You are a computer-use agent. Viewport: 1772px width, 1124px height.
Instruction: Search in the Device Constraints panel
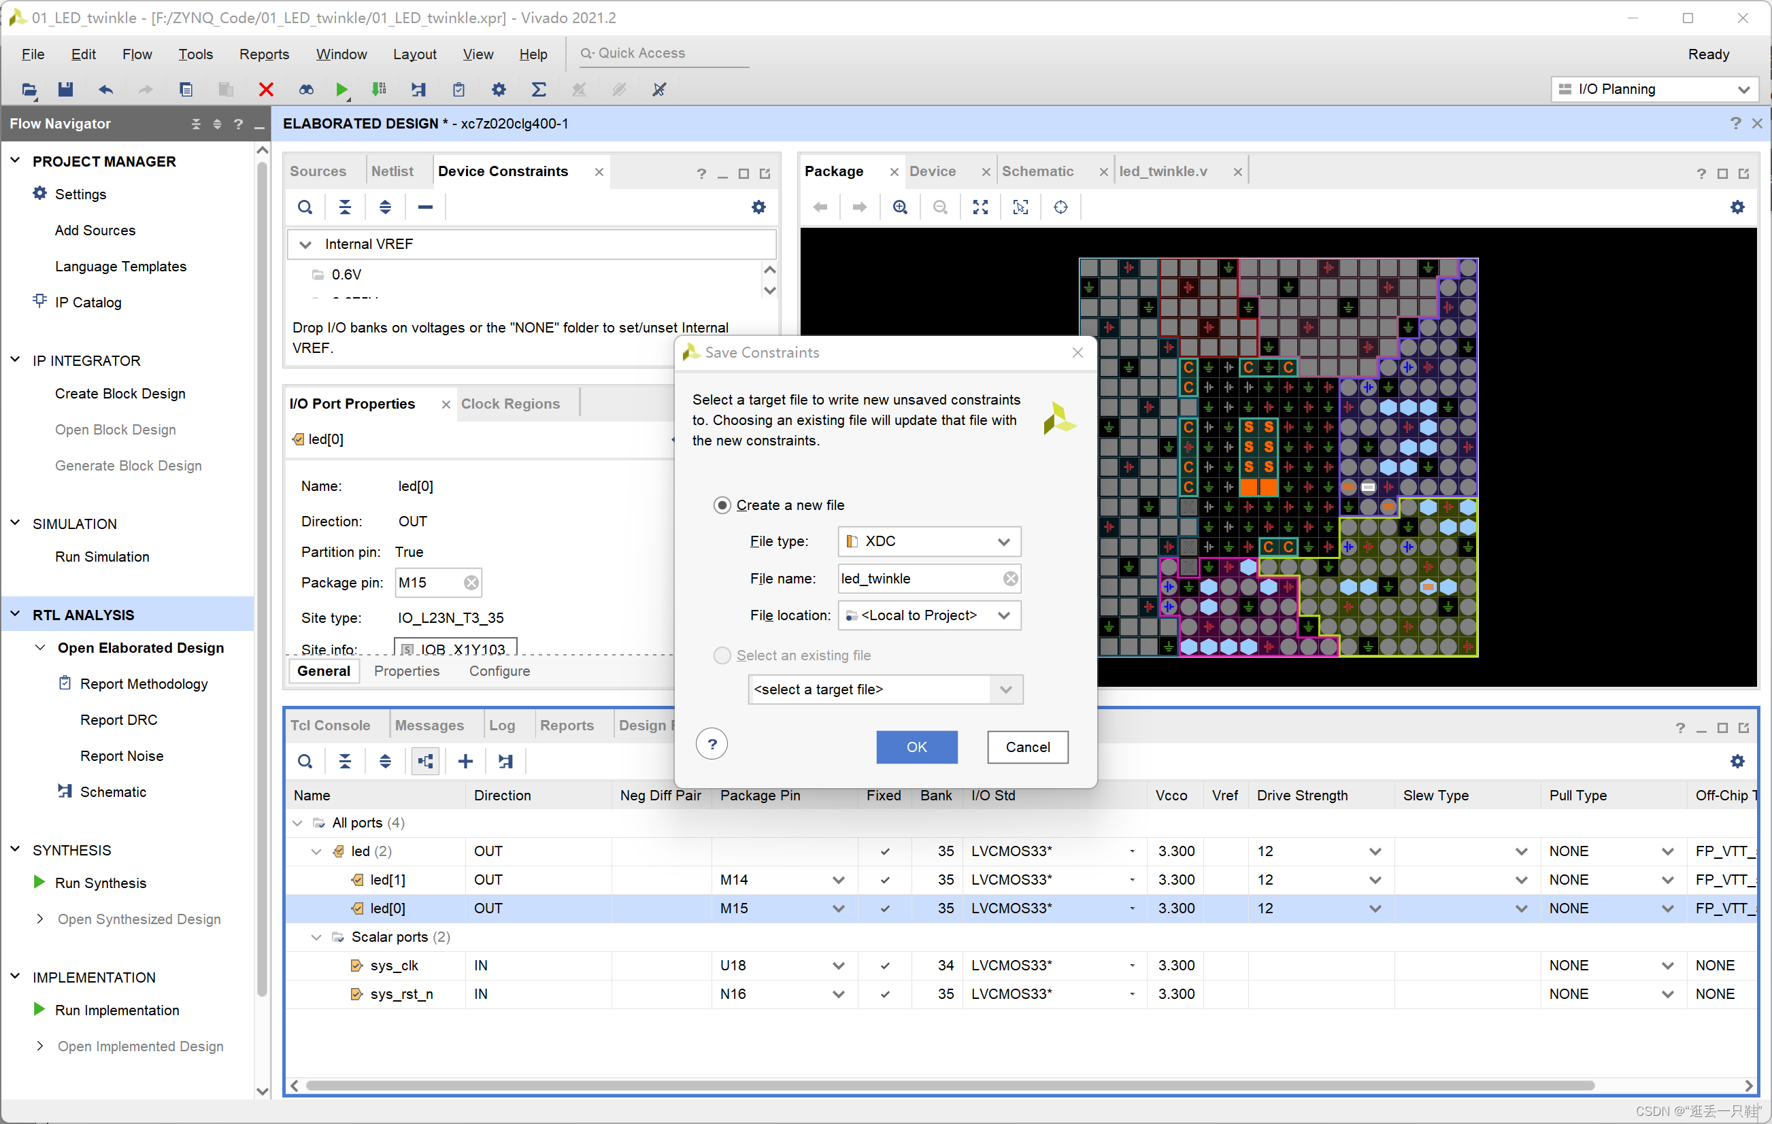click(305, 207)
